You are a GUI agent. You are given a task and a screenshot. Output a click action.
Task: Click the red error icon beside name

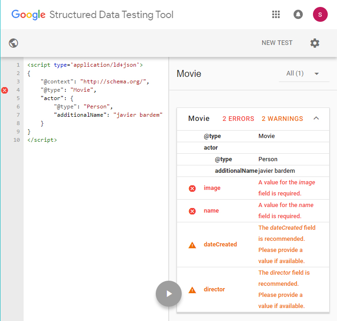coord(192,211)
